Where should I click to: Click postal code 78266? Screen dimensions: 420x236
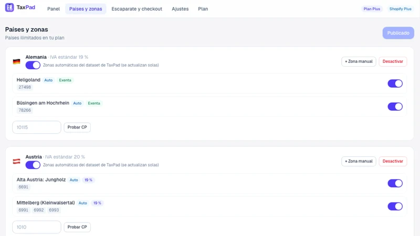25,110
